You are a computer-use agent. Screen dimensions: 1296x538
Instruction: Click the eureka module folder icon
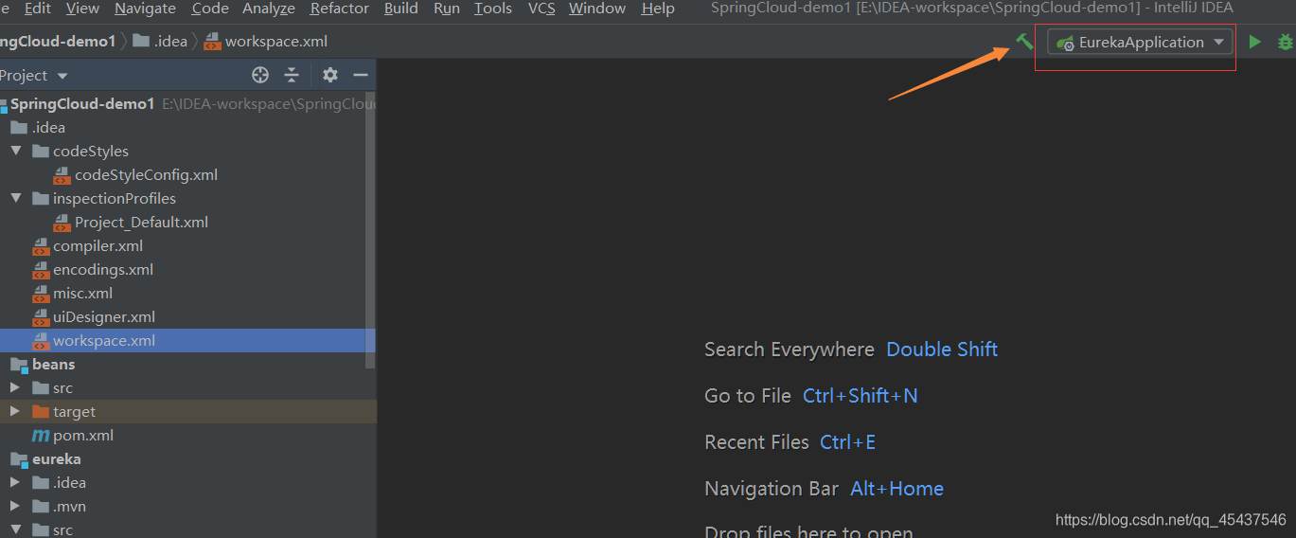point(19,459)
